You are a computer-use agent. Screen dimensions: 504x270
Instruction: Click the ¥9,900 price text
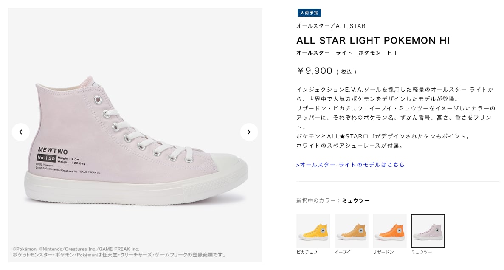(314, 71)
